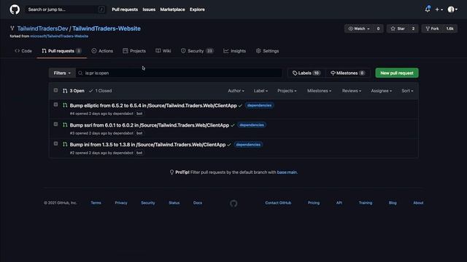The width and height of the screenshot is (467, 262).
Task: Click the base:main ProTip link
Action: [x=287, y=172]
